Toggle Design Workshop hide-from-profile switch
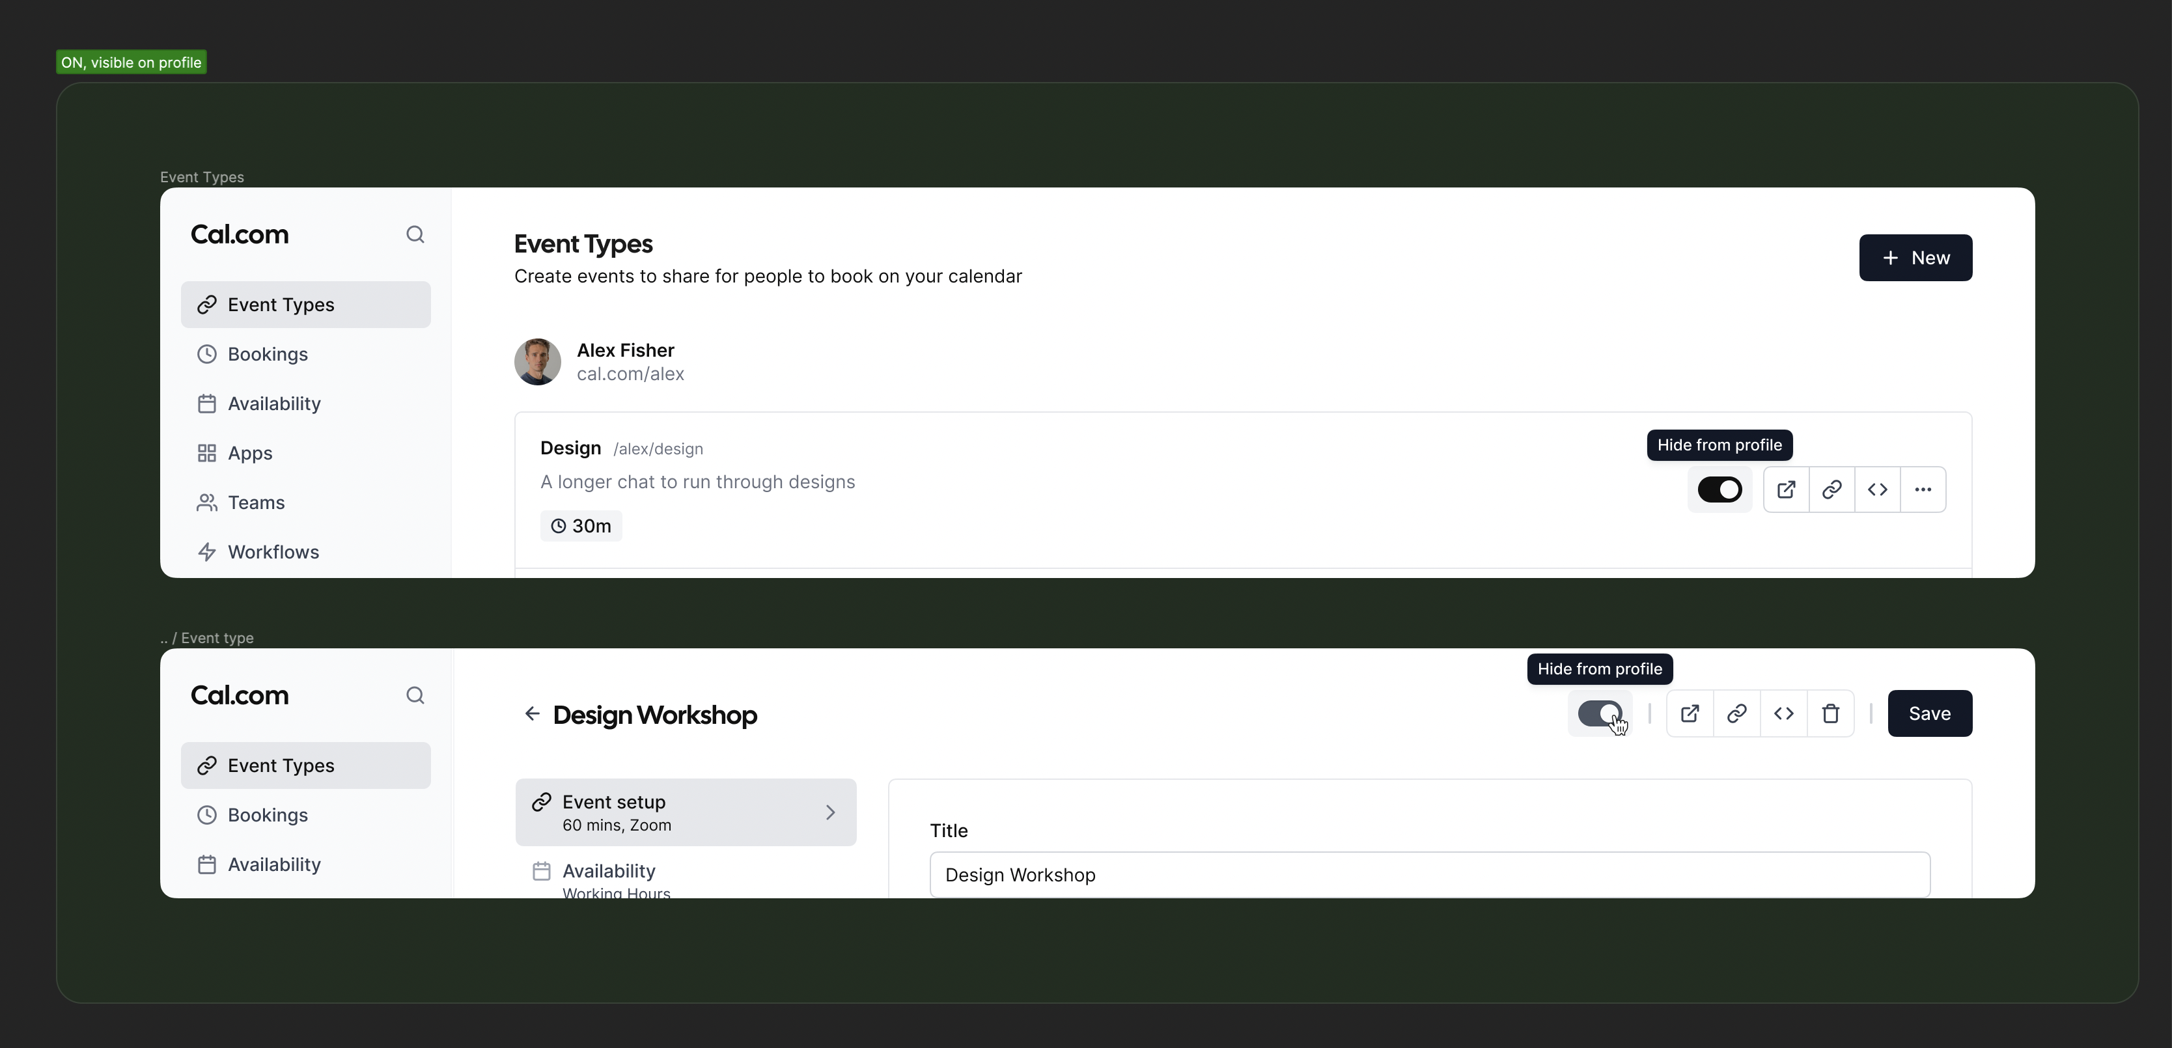Image resolution: width=2172 pixels, height=1048 pixels. click(1600, 714)
